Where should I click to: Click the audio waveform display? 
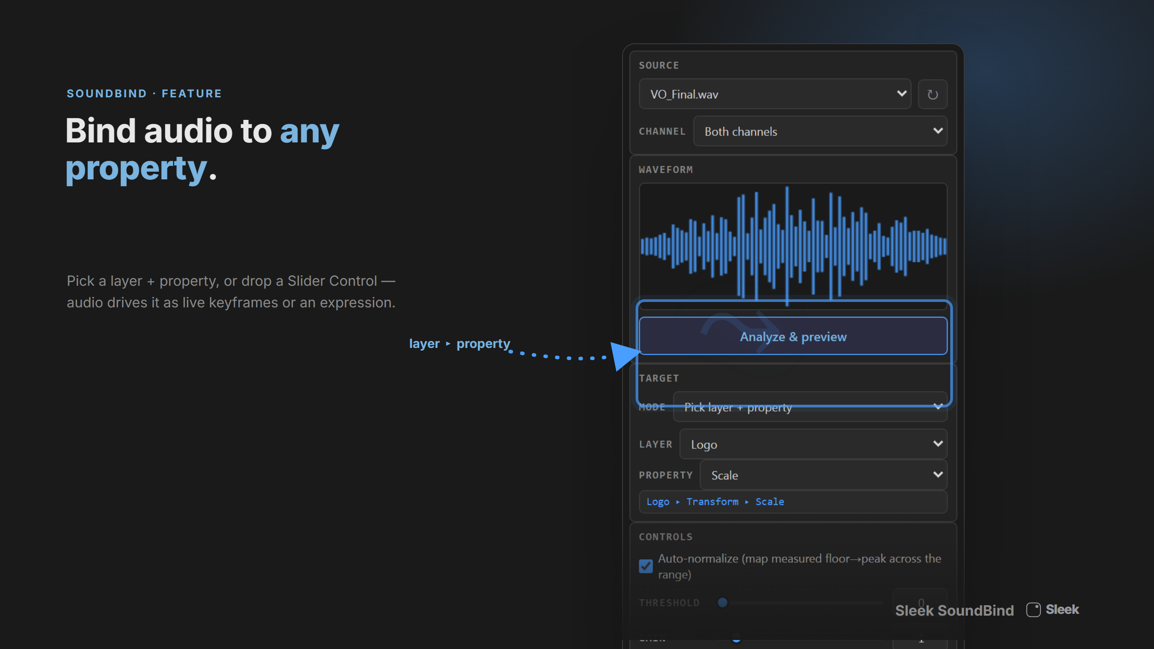click(793, 246)
